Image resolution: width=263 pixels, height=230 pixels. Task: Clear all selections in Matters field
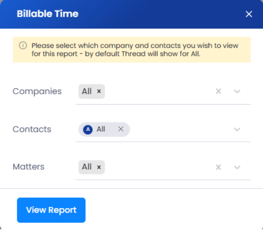click(x=218, y=167)
